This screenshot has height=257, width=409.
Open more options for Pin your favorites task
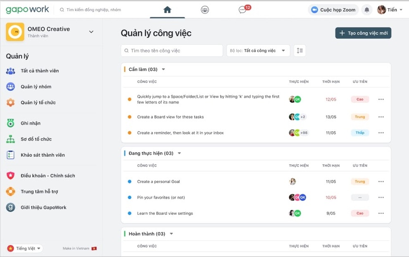pos(381,197)
